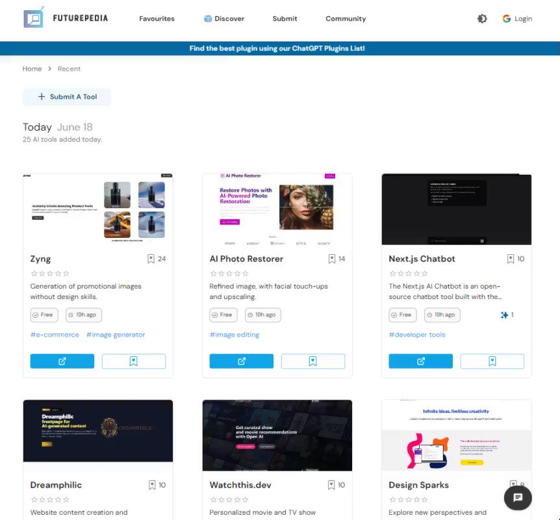Viewport: 560px width, 520px height.
Task: Click the Submit A Tool button
Action: coord(67,96)
